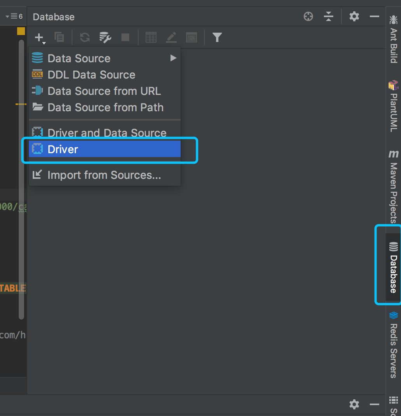
Task: Open the PlantUML side tab
Action: click(x=394, y=106)
